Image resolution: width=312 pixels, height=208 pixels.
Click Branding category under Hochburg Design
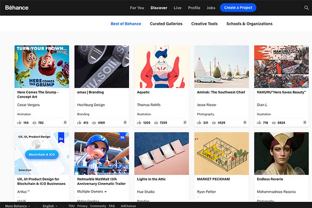83,114
